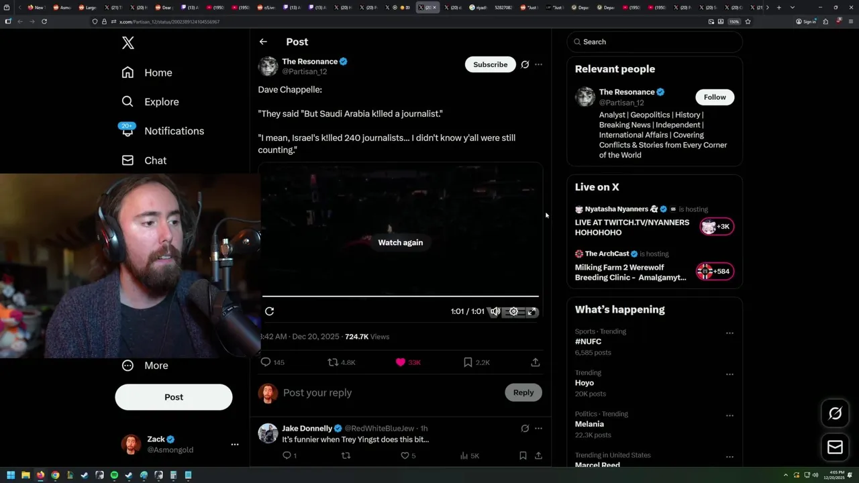
Task: Open The Resonance author avatar
Action: pos(268,66)
